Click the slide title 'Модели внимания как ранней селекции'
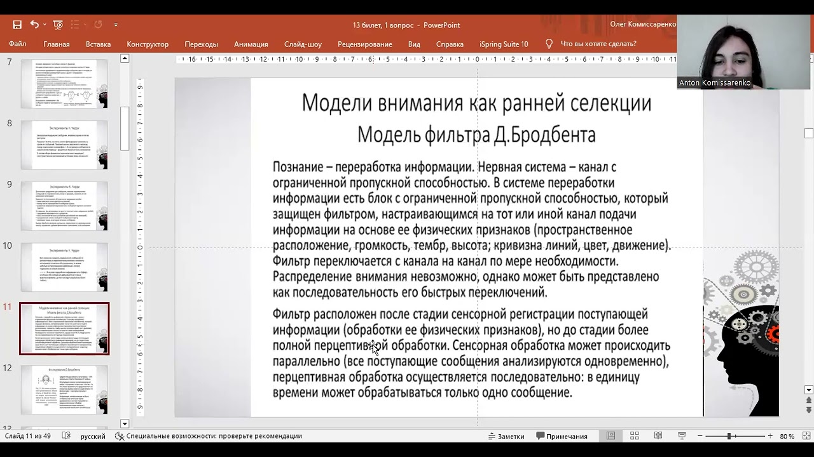 pyautogui.click(x=476, y=103)
